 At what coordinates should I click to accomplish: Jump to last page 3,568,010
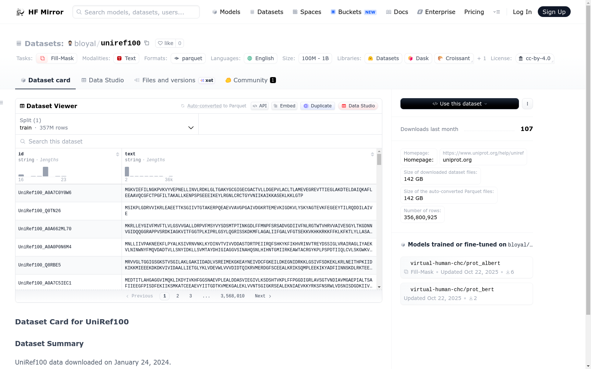[x=233, y=296]
